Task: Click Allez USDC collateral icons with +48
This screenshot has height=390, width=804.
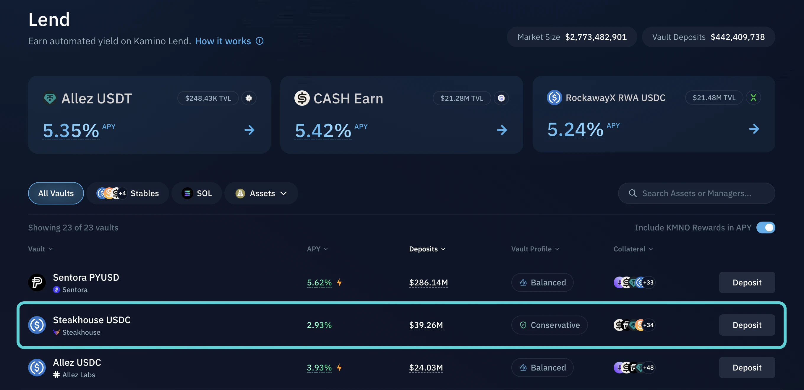Action: click(634, 367)
